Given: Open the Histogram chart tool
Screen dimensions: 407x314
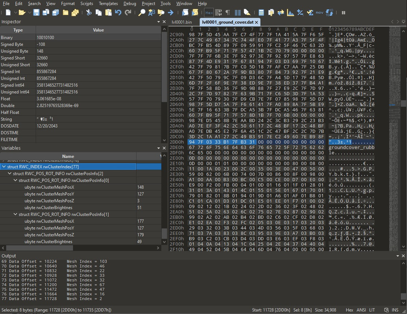Looking at the screenshot, I should [290, 13].
